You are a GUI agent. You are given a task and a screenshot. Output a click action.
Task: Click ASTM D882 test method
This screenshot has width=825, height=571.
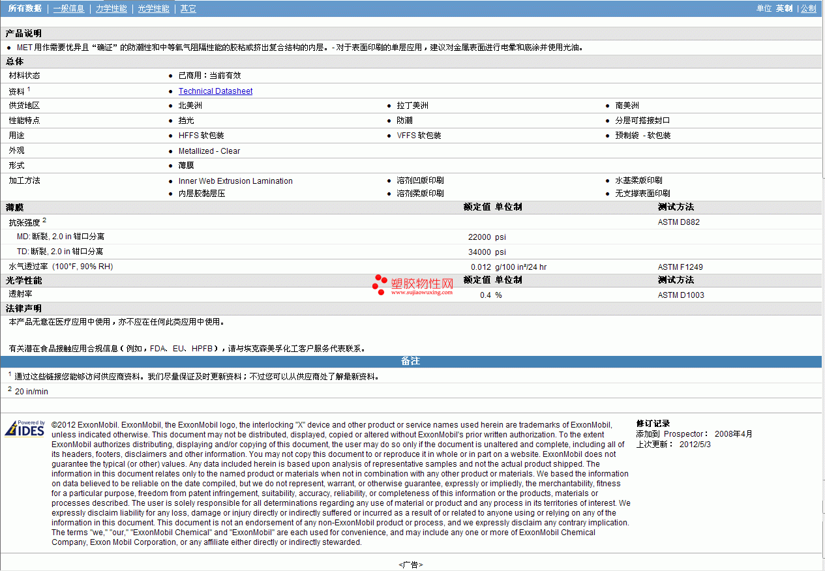(x=679, y=222)
